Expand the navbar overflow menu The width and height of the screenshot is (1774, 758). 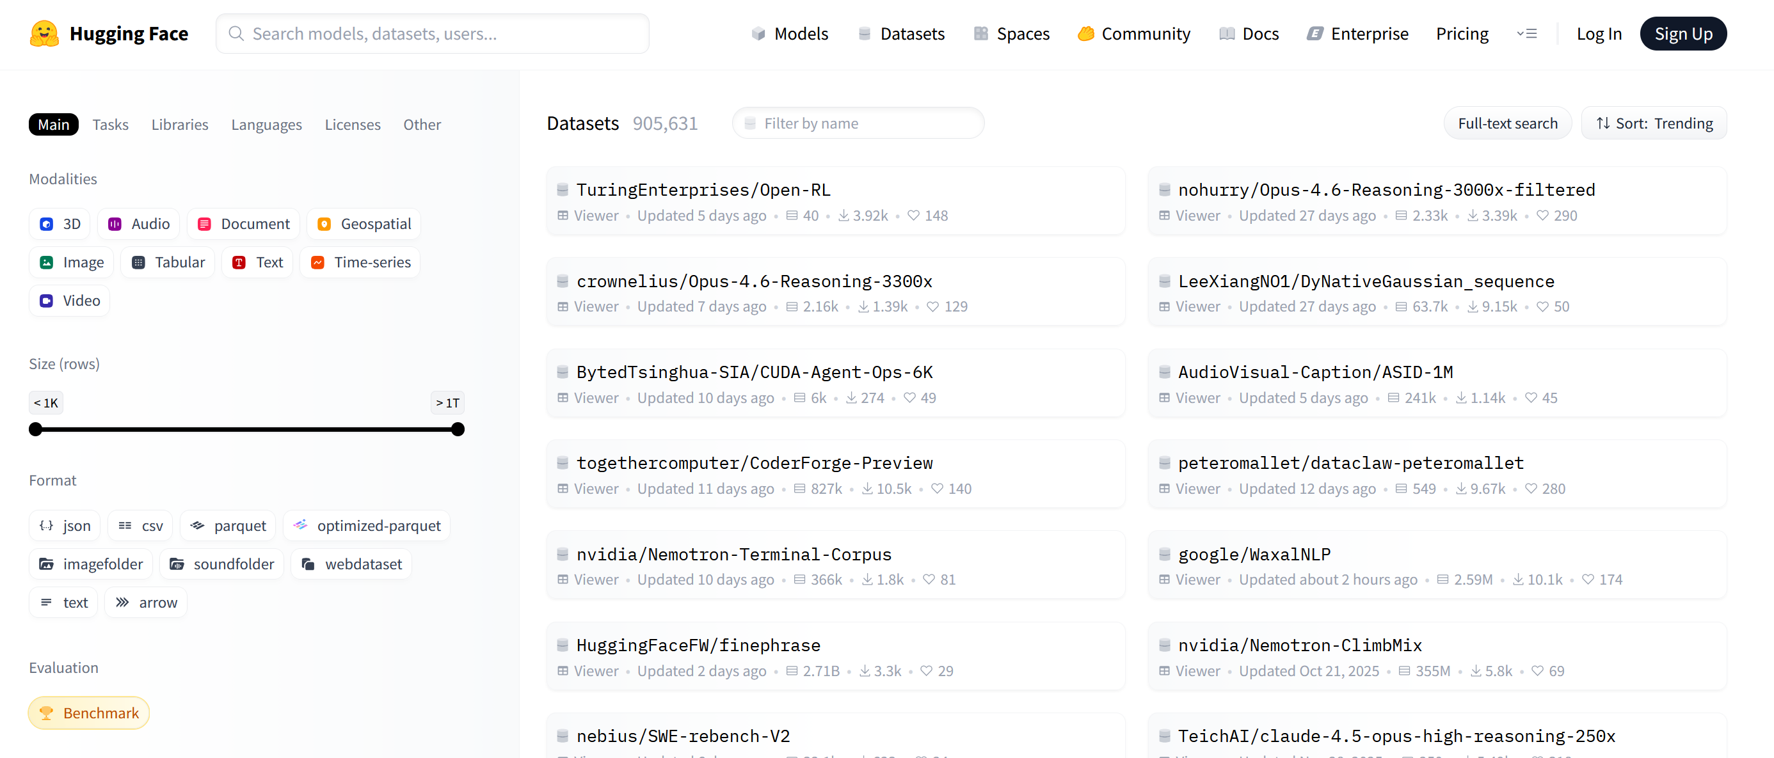tap(1527, 34)
